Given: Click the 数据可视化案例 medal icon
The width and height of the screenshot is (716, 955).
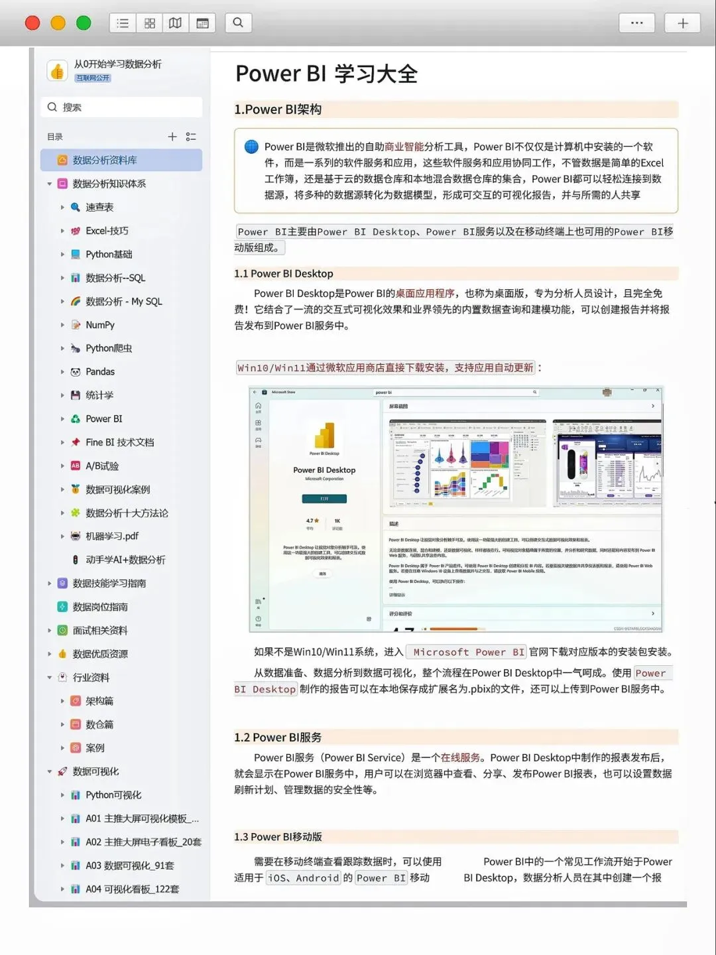Looking at the screenshot, I should pos(76,489).
